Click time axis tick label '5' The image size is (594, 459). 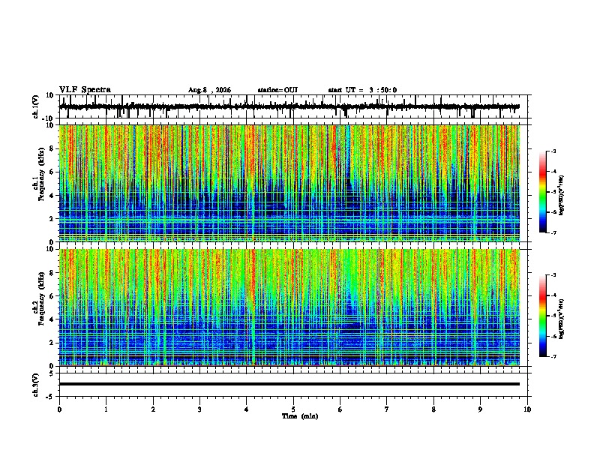[293, 409]
